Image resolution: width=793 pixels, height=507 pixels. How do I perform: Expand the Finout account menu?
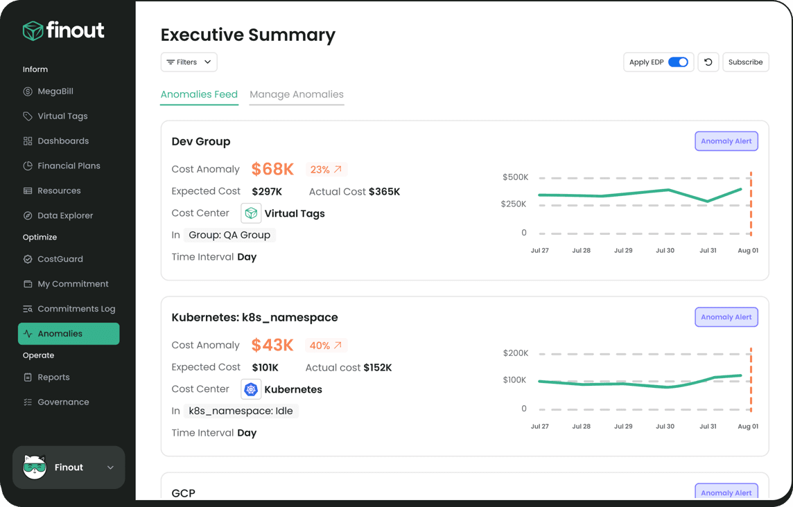tap(68, 468)
